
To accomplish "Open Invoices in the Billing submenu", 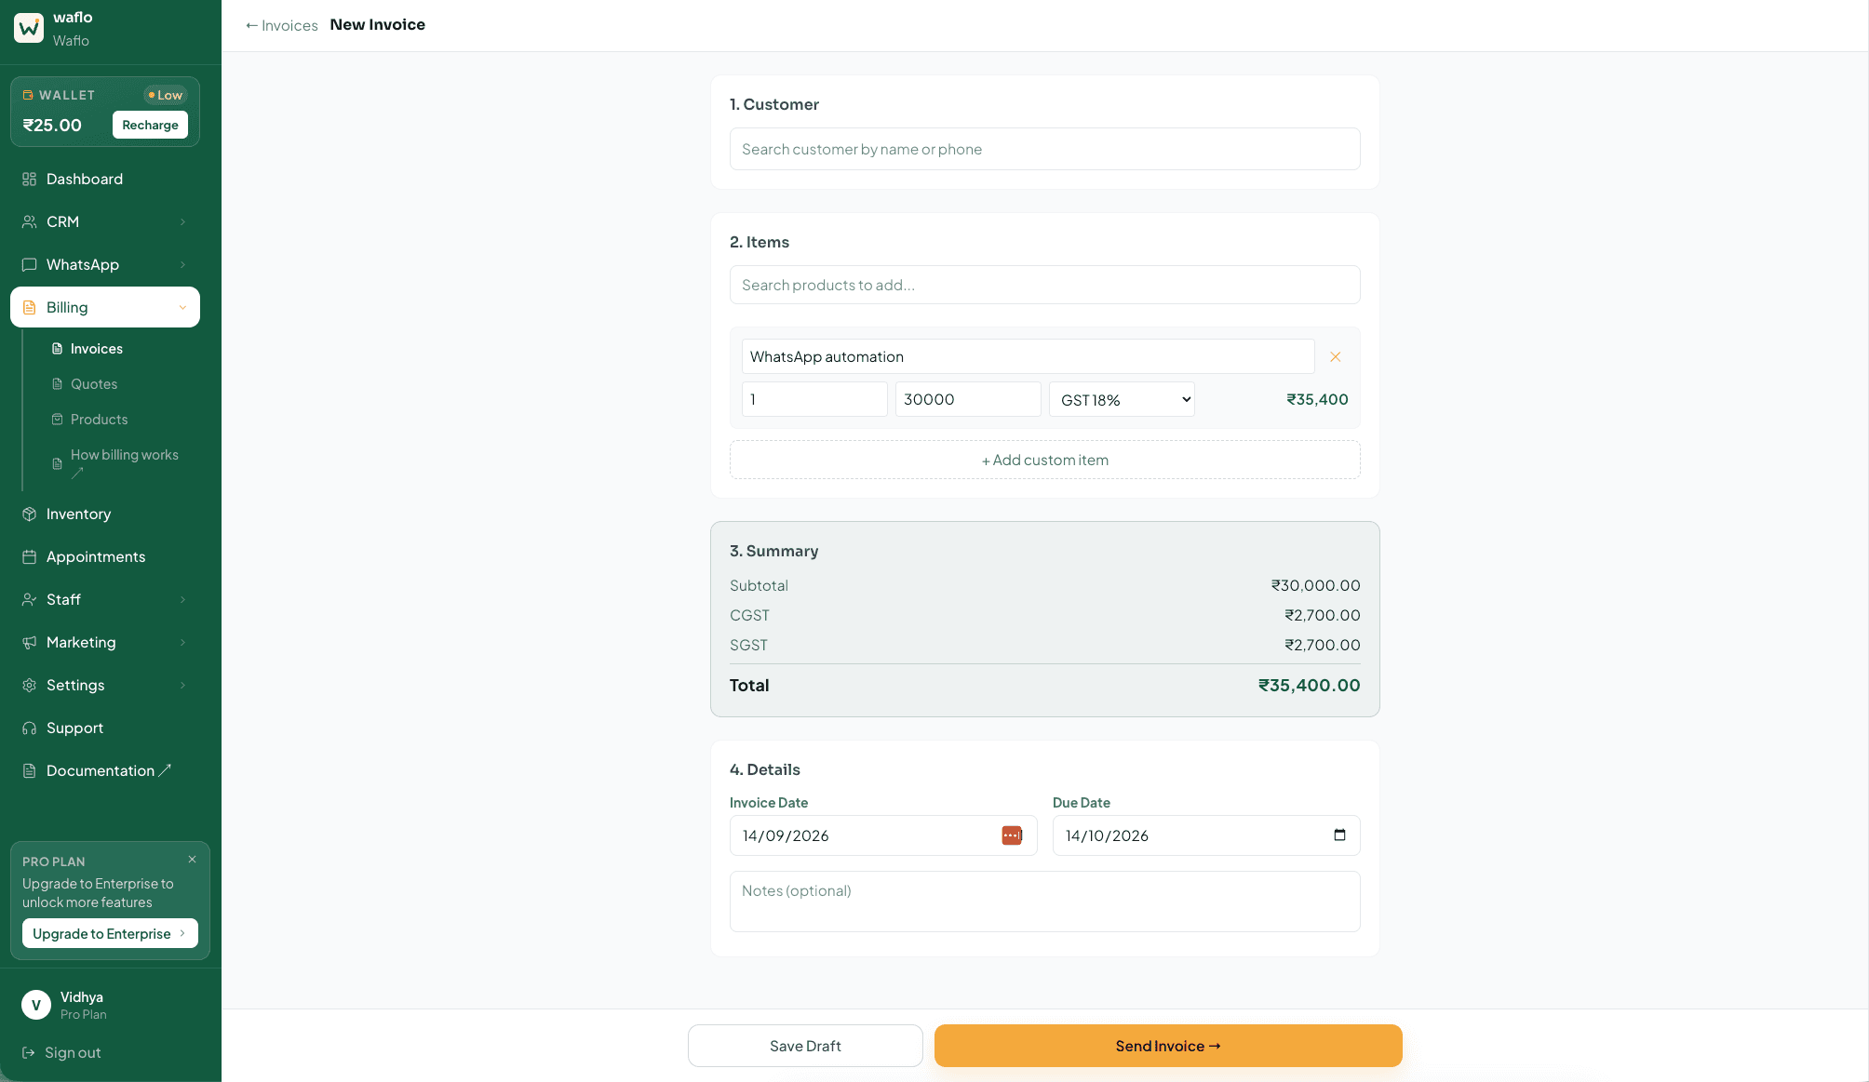I will tap(97, 348).
